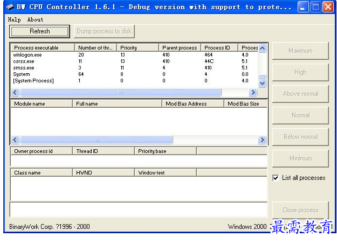Open the About menu

[35, 19]
